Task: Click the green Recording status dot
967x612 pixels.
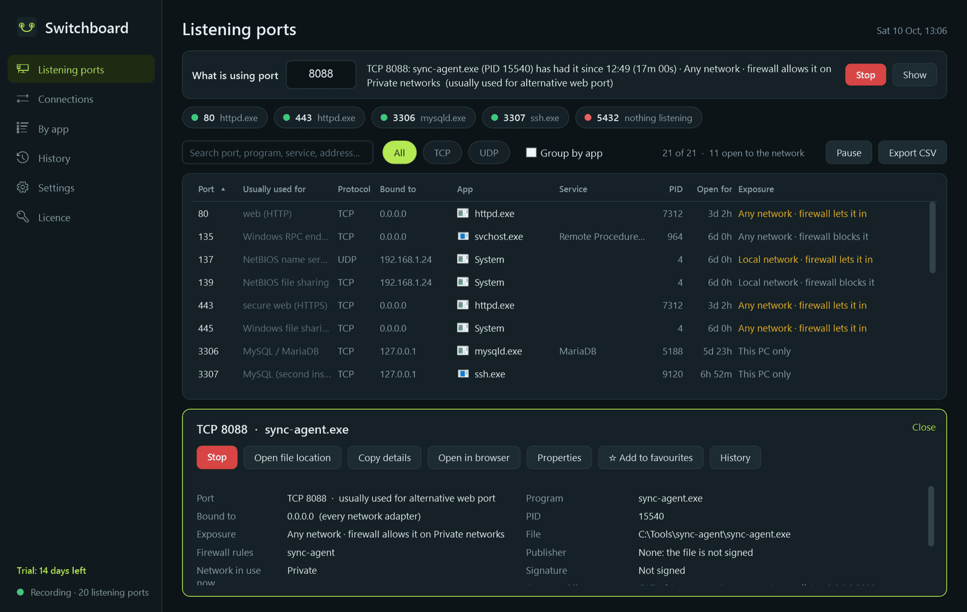Action: pos(21,592)
